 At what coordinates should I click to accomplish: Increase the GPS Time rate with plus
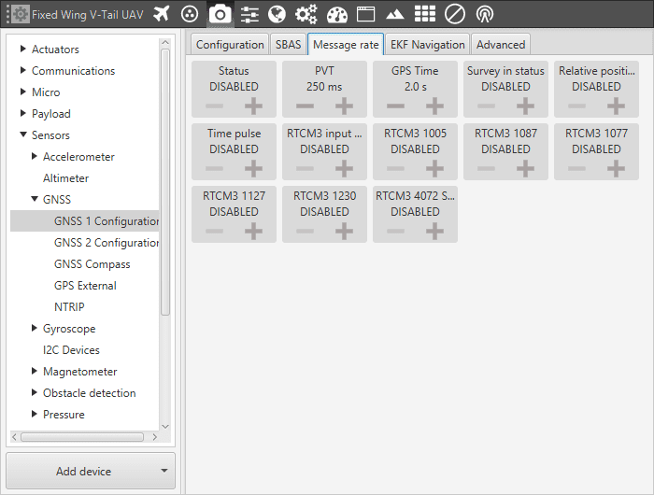click(434, 106)
